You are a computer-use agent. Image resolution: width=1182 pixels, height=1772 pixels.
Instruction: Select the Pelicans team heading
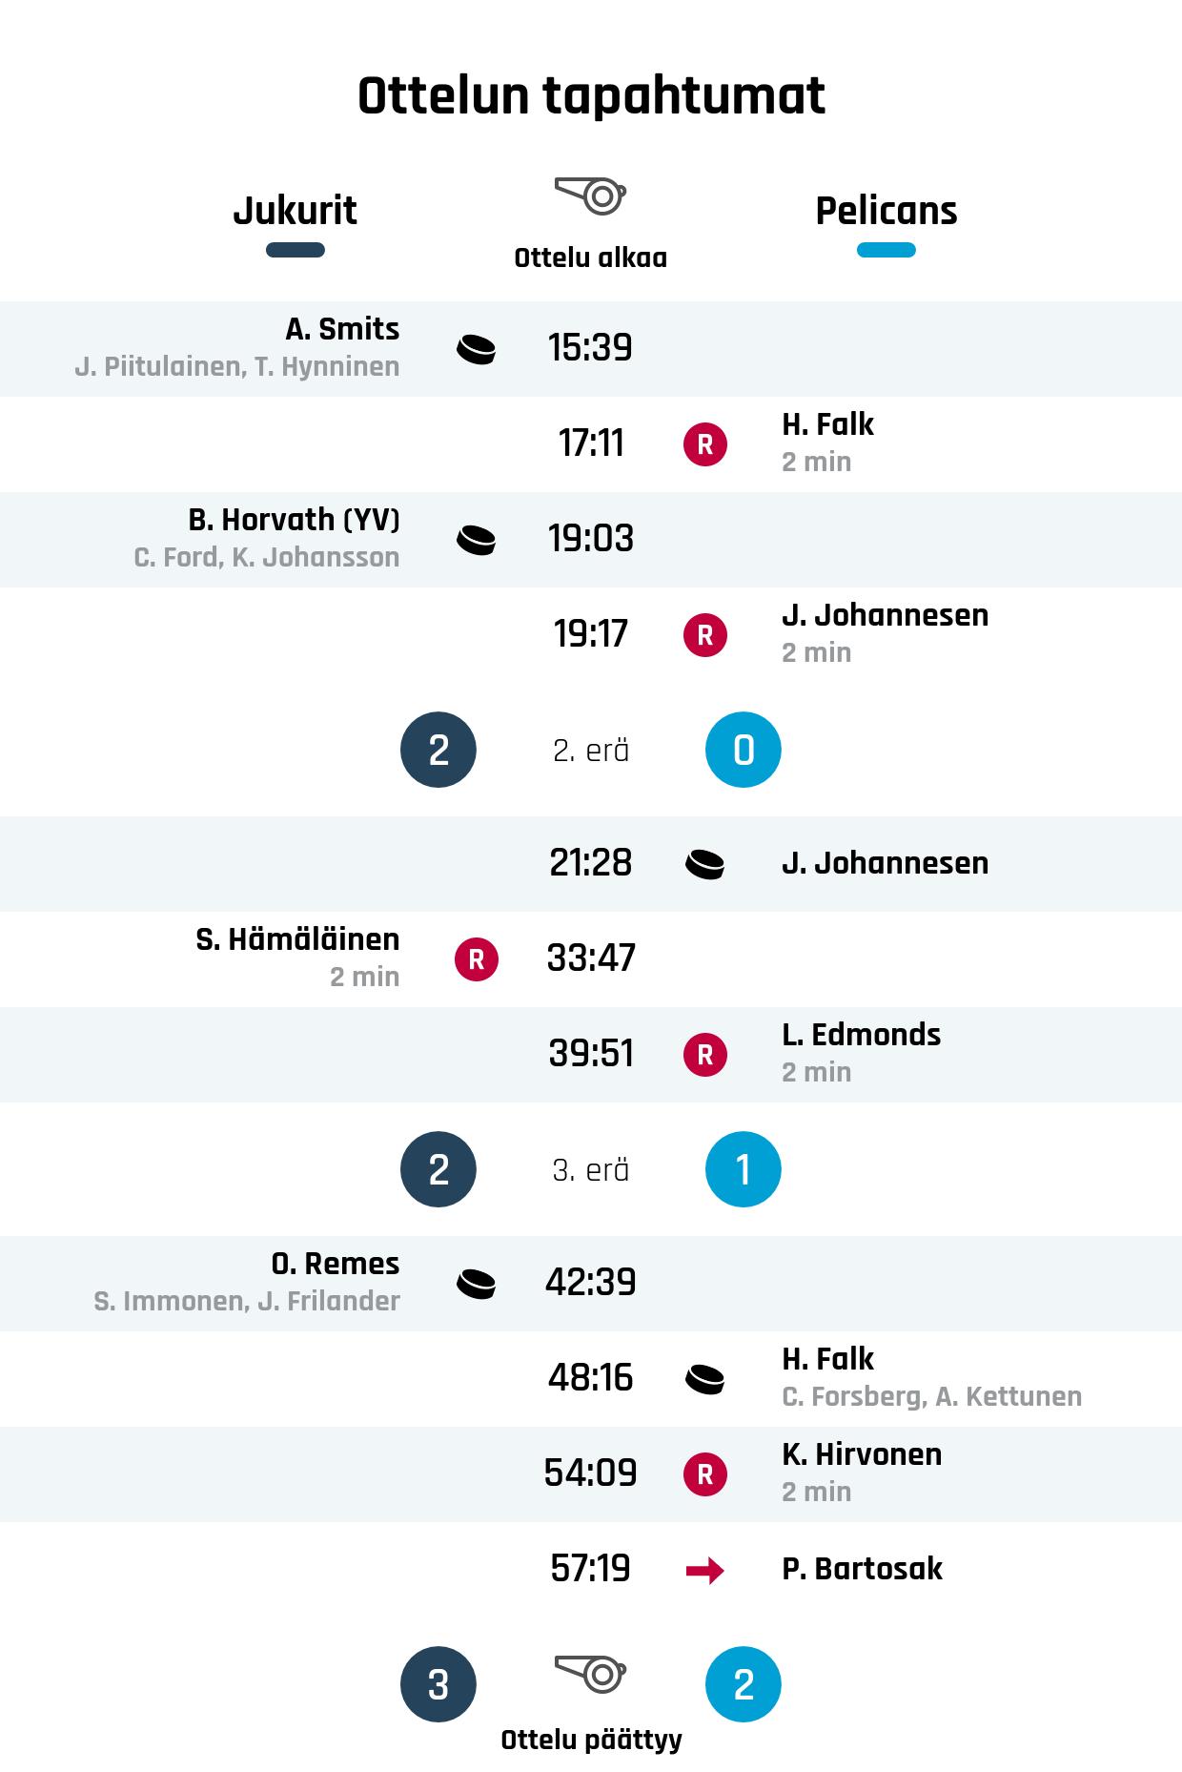click(886, 211)
